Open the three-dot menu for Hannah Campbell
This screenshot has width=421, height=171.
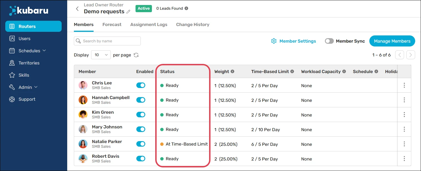coord(404,100)
